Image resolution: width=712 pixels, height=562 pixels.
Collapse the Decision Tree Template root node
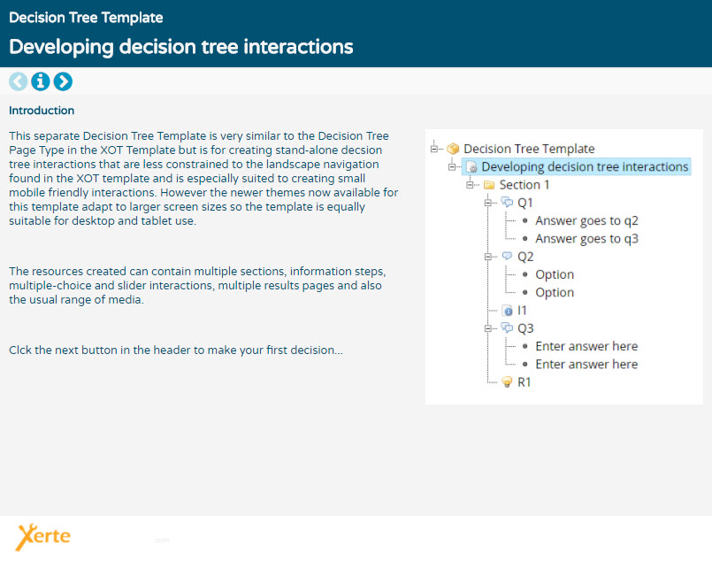pos(434,149)
